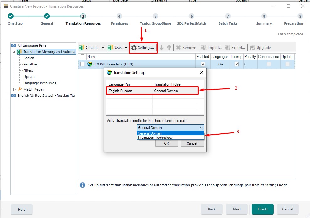This screenshot has width=310, height=218.
Task: Click the Export toolbar icon
Action: pos(227,48)
